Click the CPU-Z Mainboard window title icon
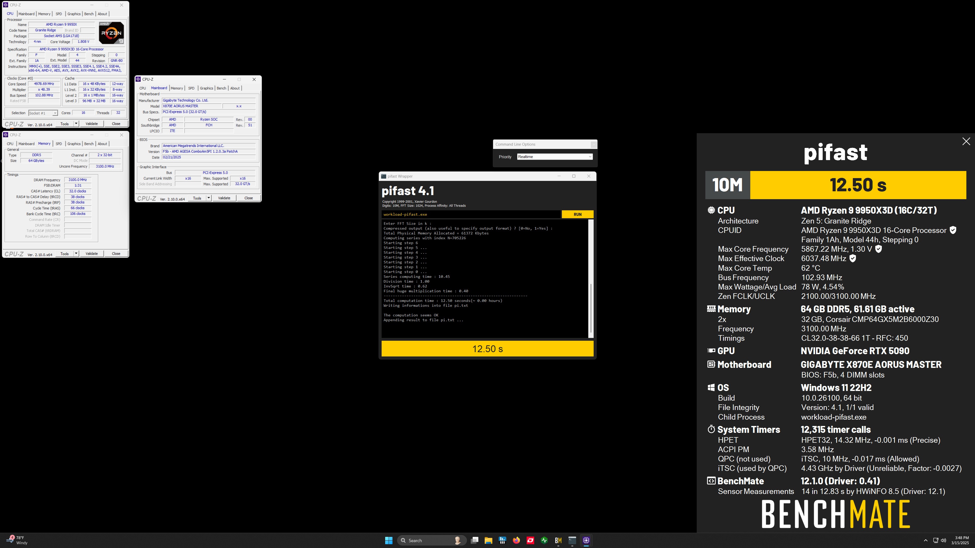Screen dimensions: 975x548 pos(138,79)
